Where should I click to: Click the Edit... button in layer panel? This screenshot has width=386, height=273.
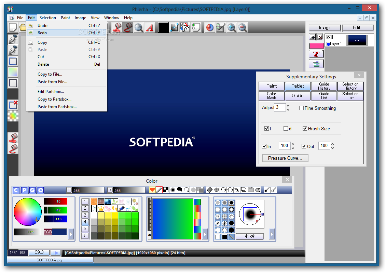[x=358, y=28]
